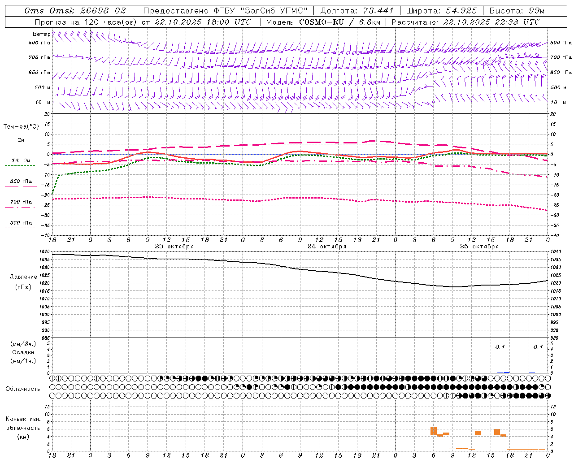Click the Давление pressure panel label
This screenshot has height=459, width=574.
(x=23, y=277)
